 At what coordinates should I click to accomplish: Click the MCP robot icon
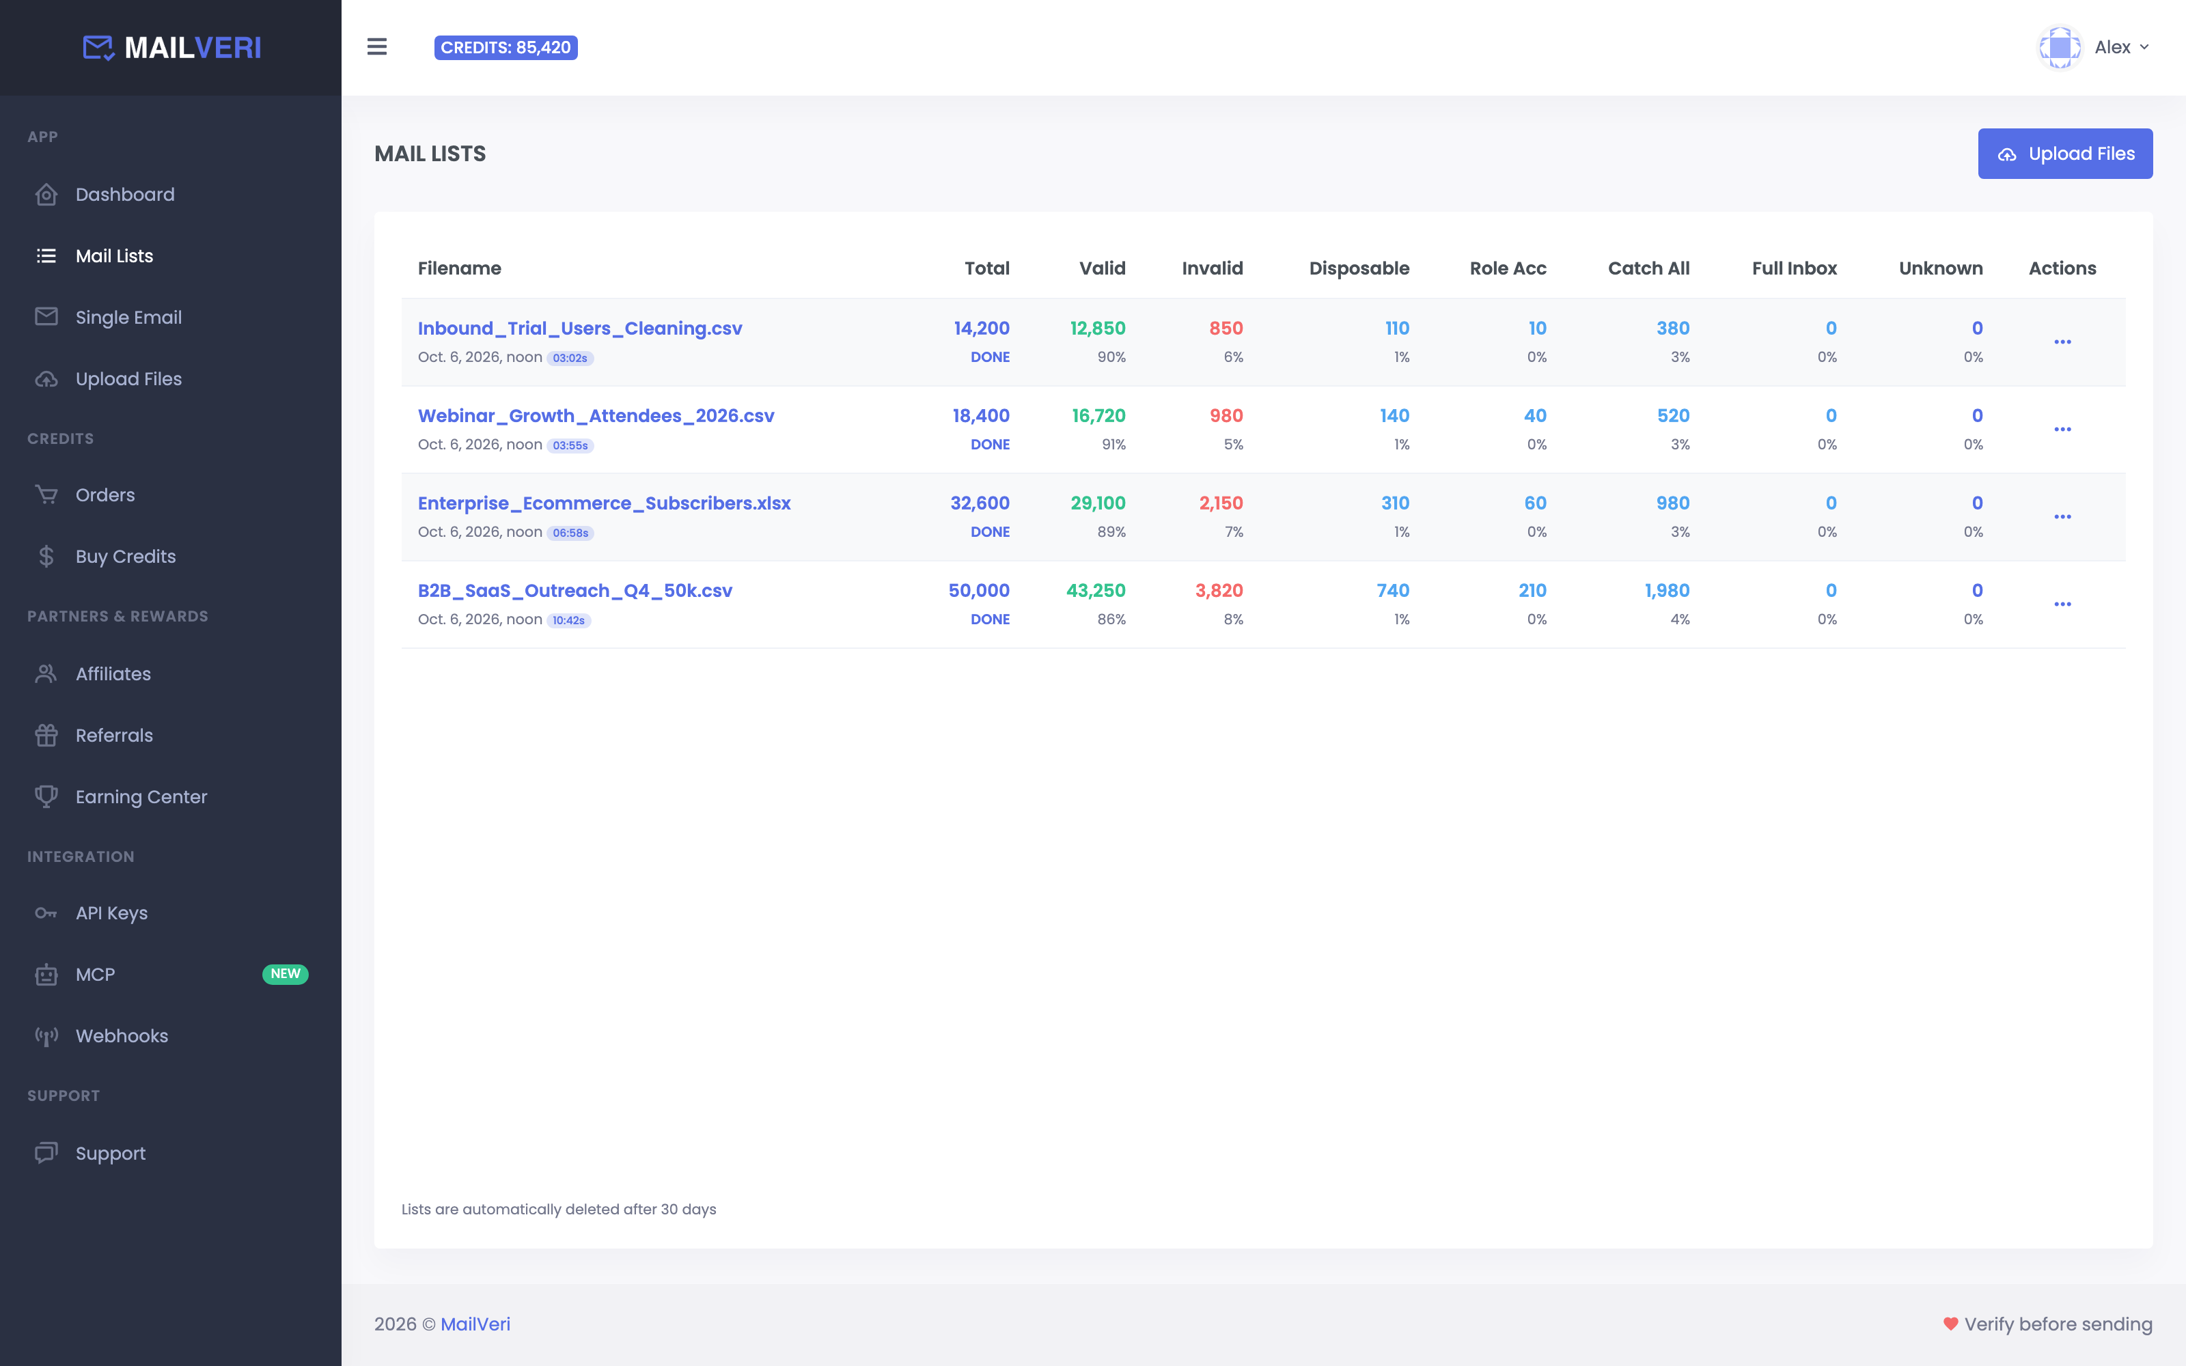click(46, 975)
